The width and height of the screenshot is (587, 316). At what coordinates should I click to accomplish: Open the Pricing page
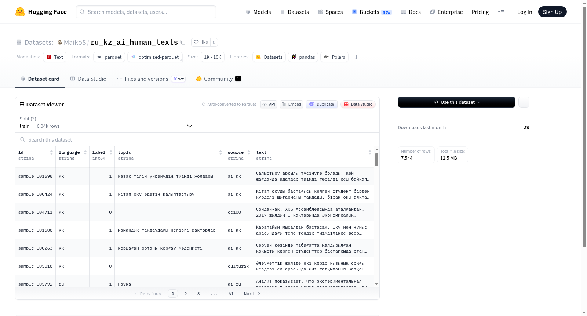480,12
